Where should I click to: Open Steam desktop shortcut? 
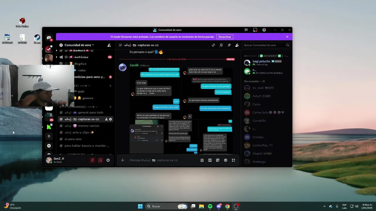37,39
